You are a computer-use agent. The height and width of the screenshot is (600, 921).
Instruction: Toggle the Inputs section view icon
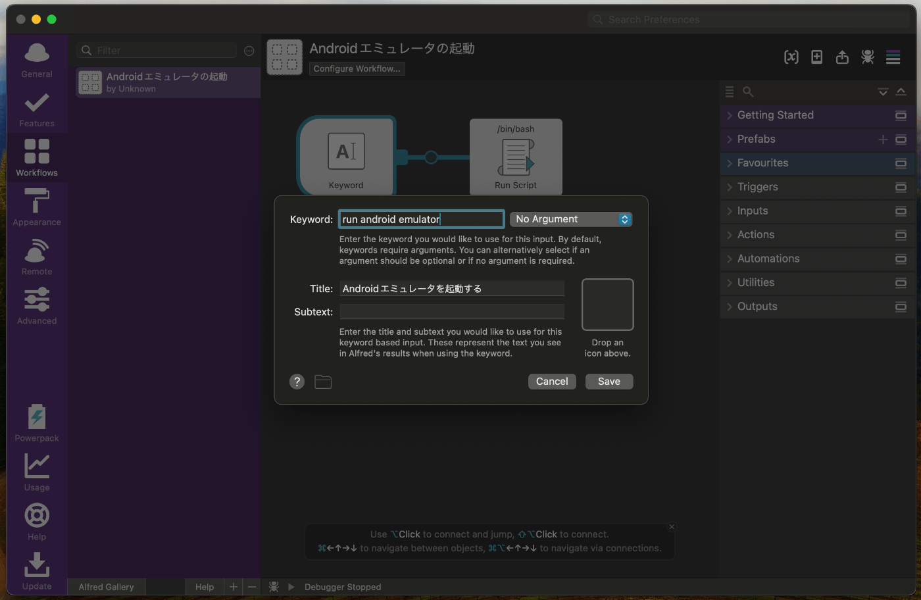click(901, 211)
